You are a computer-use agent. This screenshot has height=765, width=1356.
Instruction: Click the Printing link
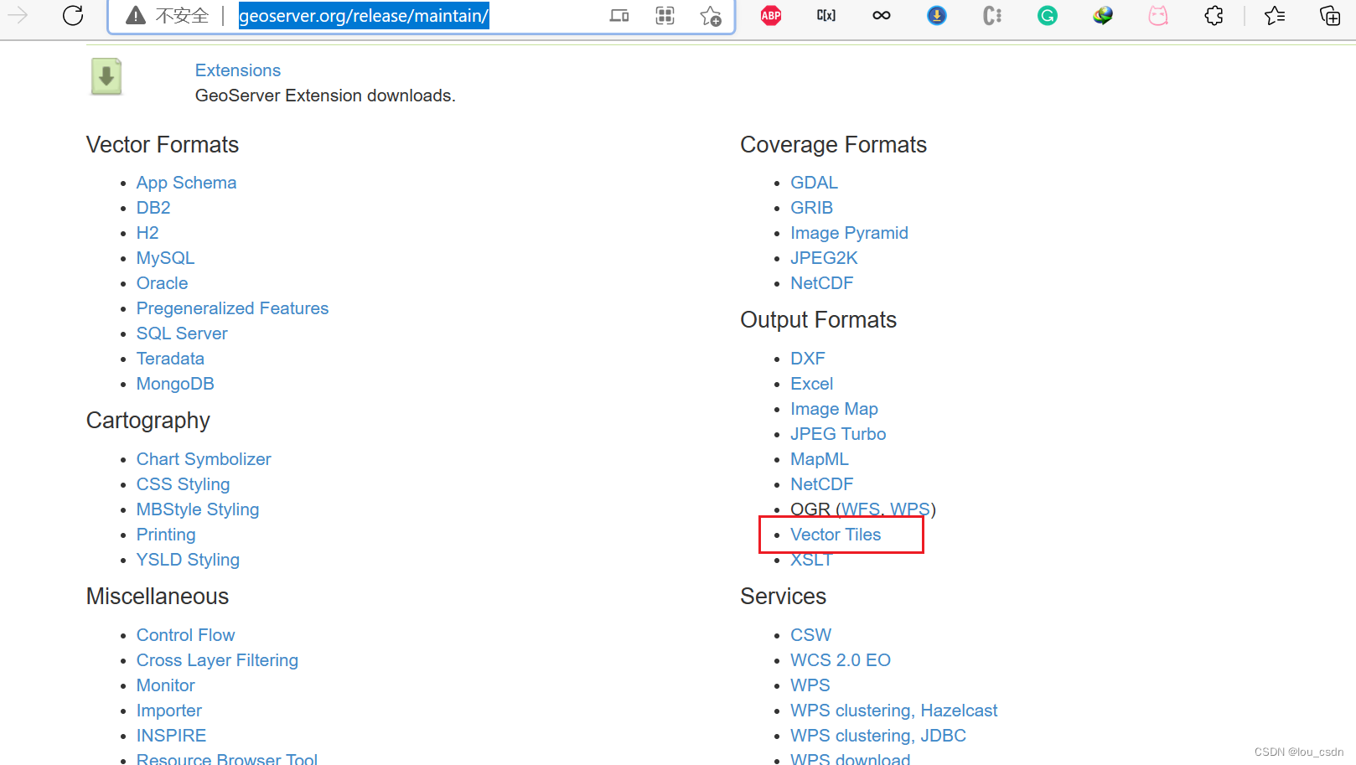[166, 535]
